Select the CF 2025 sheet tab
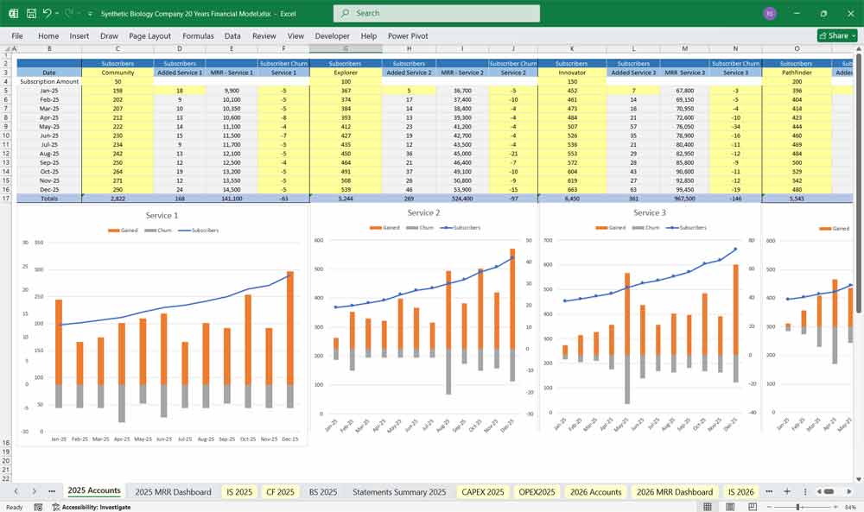This screenshot has width=864, height=512. point(280,491)
